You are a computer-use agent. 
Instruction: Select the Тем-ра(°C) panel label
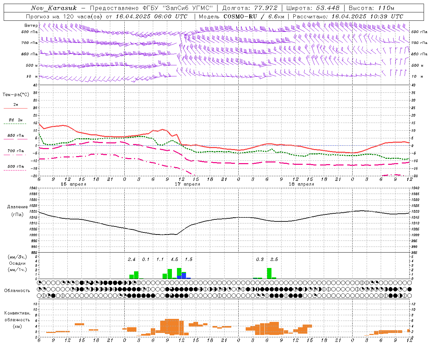(16, 95)
